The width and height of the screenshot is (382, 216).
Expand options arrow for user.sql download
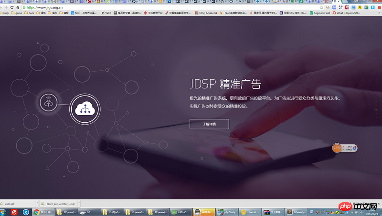pos(37,203)
